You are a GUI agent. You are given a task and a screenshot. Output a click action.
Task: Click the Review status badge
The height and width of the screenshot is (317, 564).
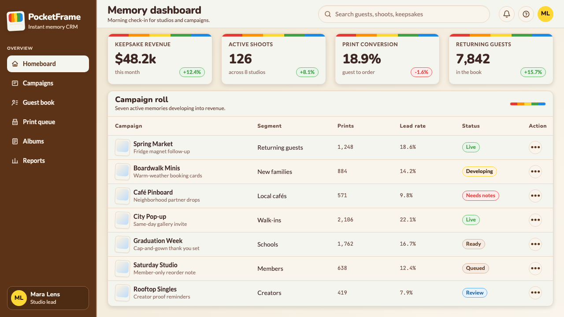[475, 292]
